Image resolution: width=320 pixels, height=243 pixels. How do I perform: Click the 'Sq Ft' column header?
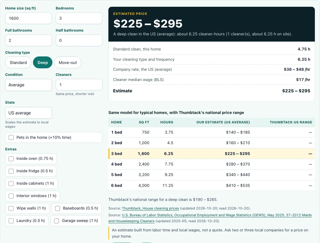144,122
